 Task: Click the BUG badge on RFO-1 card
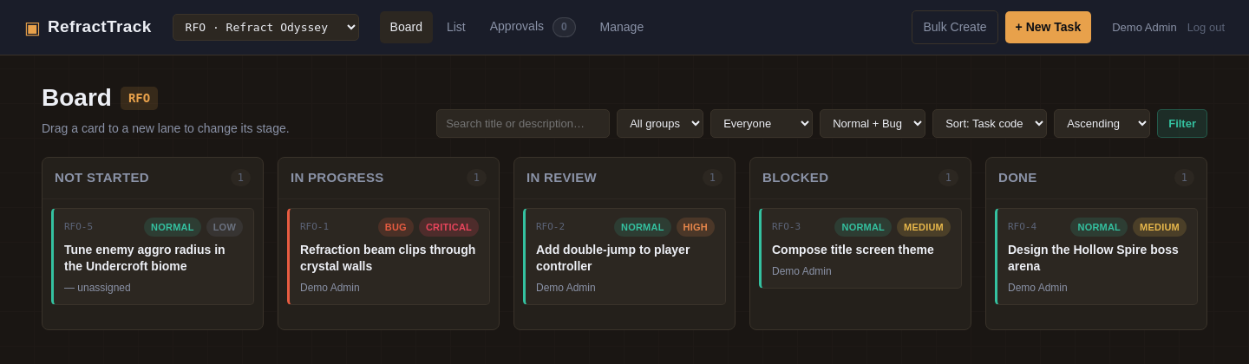click(x=396, y=227)
